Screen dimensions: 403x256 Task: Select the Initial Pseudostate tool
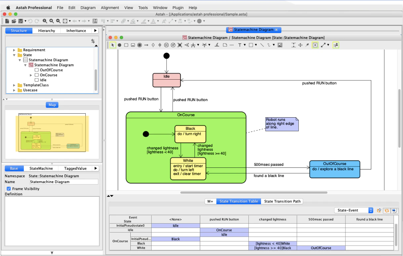point(119,45)
